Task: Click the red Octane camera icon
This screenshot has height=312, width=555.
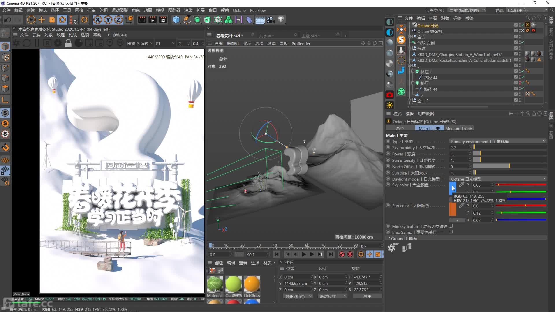Action: (x=390, y=95)
